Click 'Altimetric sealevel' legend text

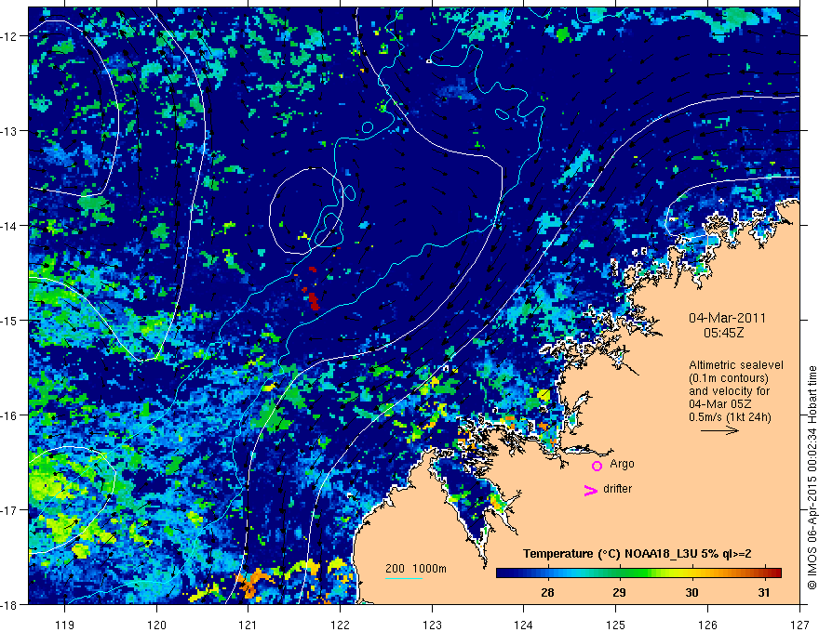pos(736,365)
